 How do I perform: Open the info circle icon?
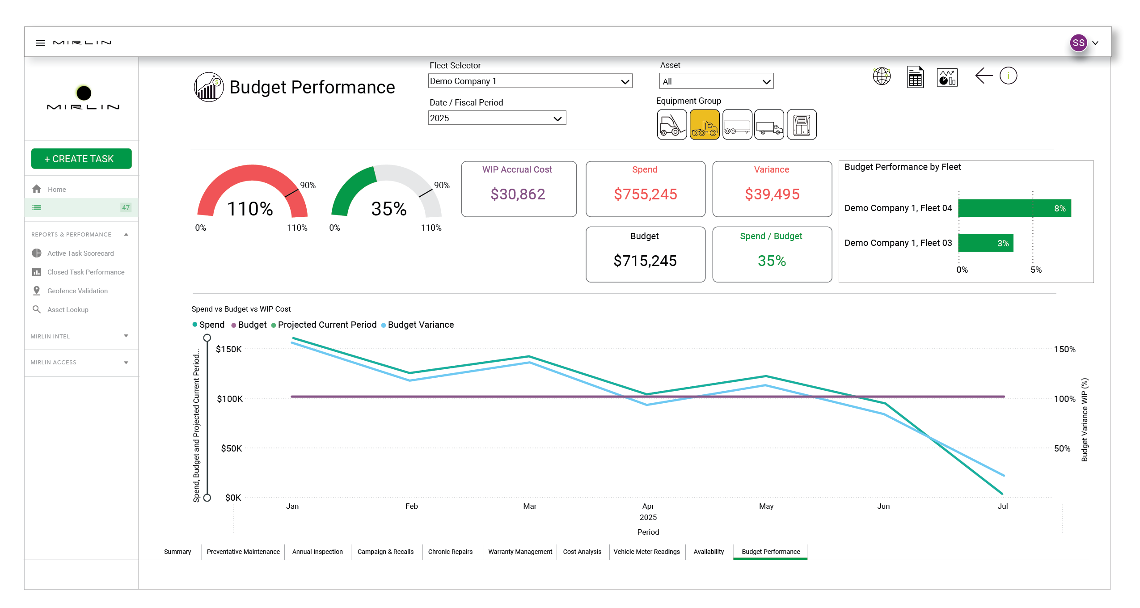1008,76
